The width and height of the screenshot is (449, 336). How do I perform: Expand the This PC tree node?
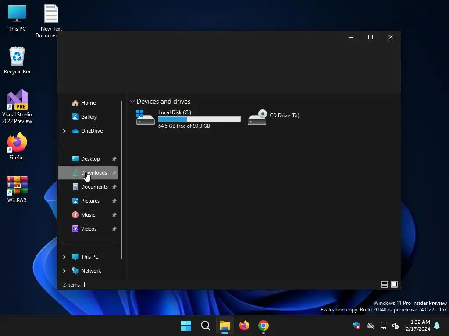(x=64, y=257)
